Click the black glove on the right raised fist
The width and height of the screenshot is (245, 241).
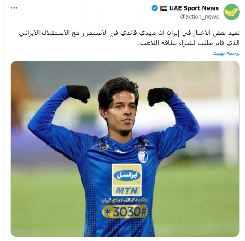(x=160, y=96)
